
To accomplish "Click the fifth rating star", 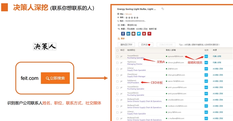I will click(x=137, y=18).
